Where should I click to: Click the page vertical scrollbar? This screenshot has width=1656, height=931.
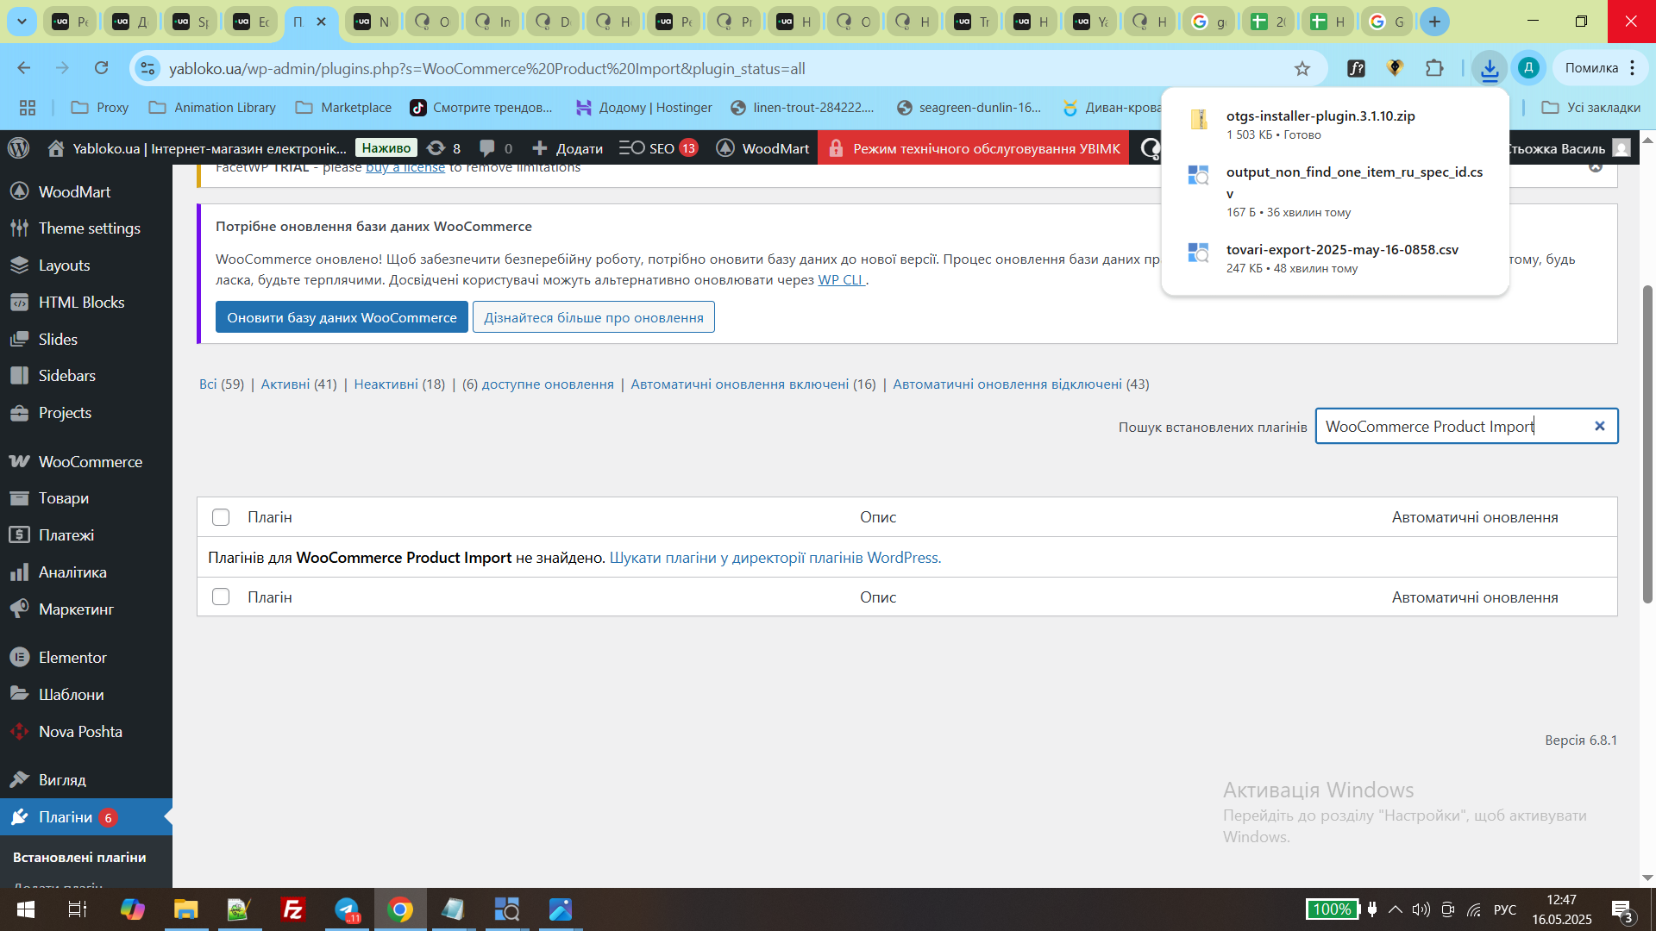pos(1647,444)
